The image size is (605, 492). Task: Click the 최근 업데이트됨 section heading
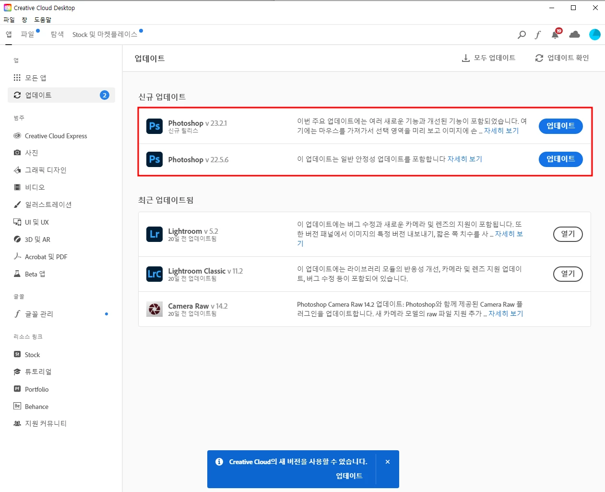[166, 200]
